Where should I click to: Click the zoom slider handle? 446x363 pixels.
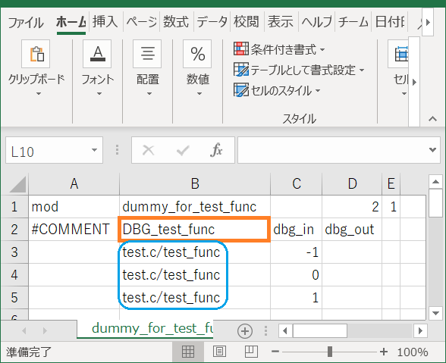330,352
